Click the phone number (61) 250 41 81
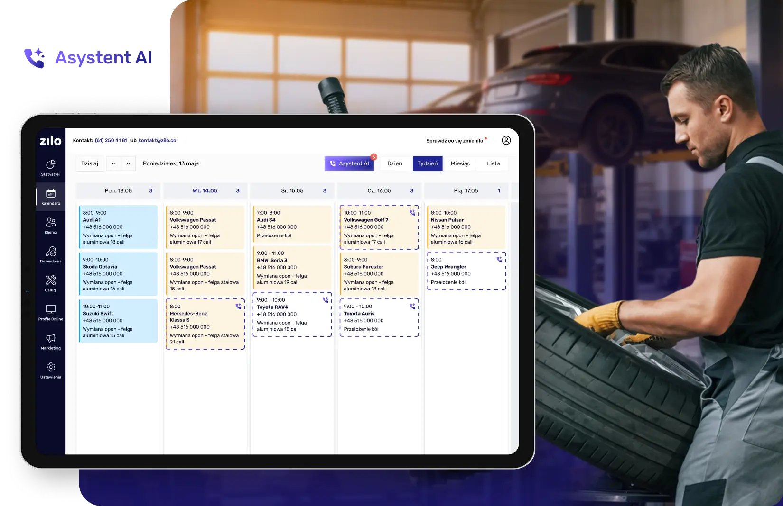Viewport: 783px width, 506px height. tap(111, 140)
